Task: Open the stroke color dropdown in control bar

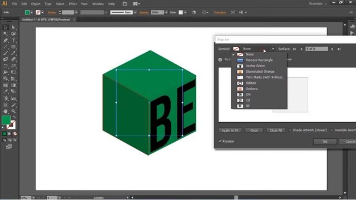Action: [42, 12]
